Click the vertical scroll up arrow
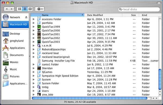This screenshot has height=105, width=163. click(x=160, y=91)
